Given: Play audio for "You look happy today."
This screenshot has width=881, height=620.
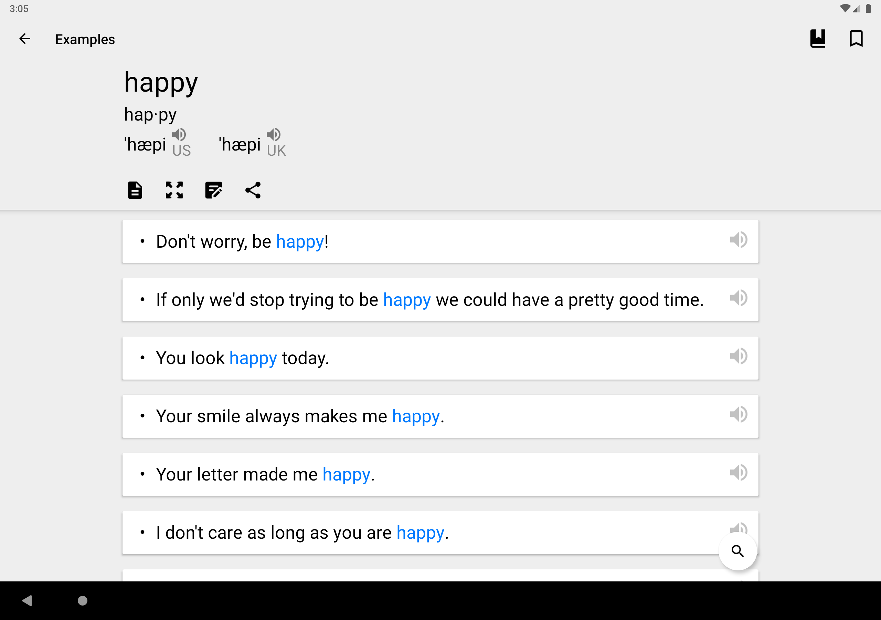Looking at the screenshot, I should pos(738,356).
